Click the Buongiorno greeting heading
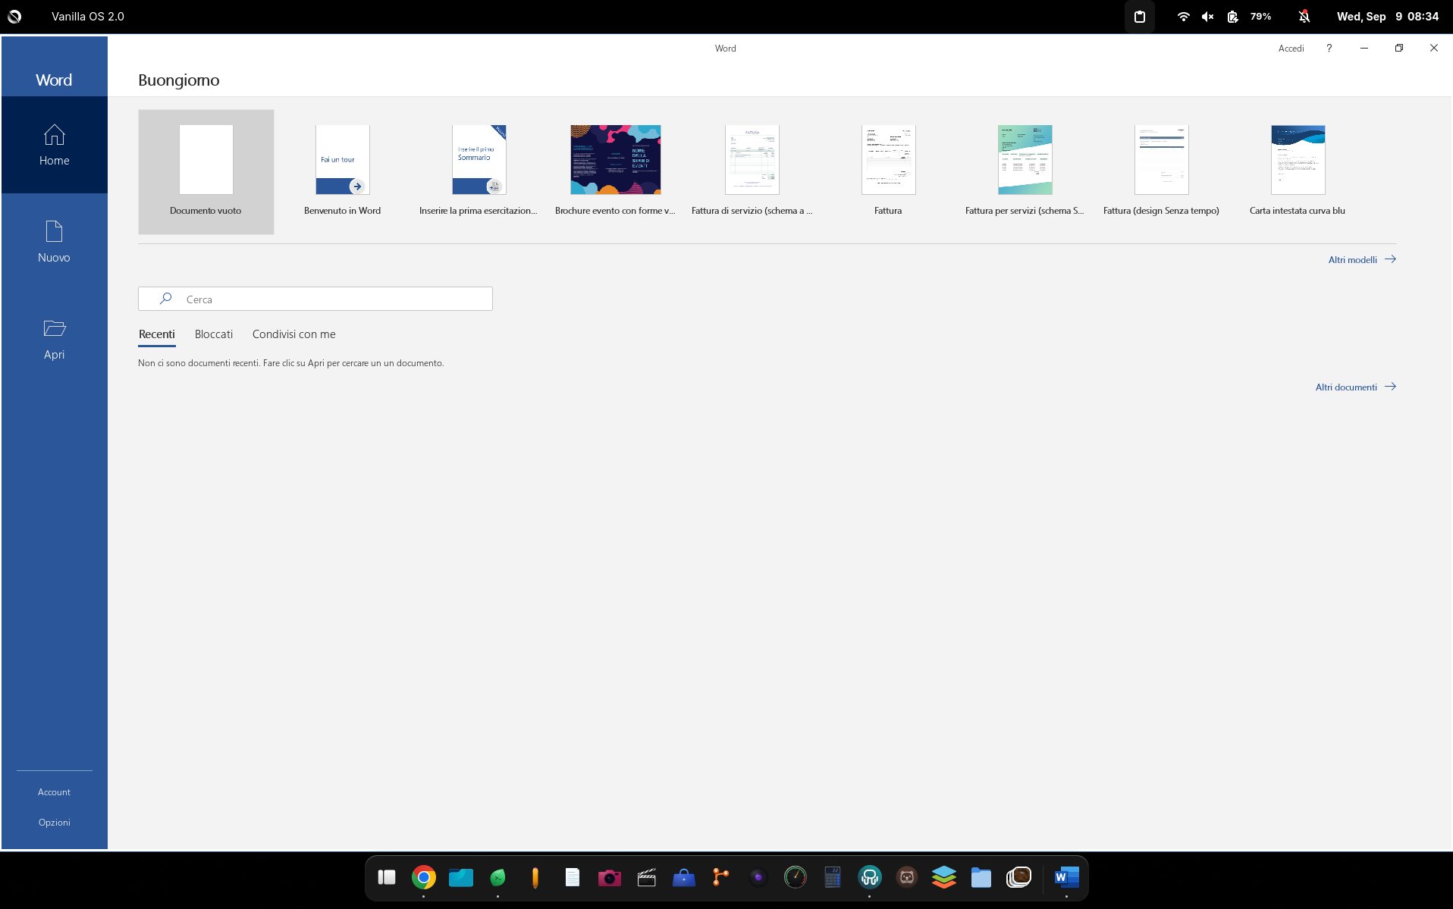Viewport: 1453px width, 909px height. [x=179, y=80]
